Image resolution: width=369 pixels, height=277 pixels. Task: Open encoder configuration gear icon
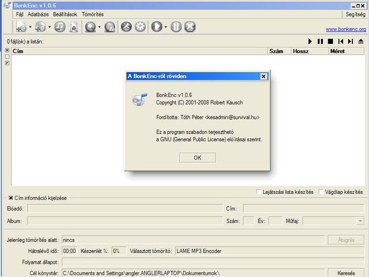[x=140, y=27]
